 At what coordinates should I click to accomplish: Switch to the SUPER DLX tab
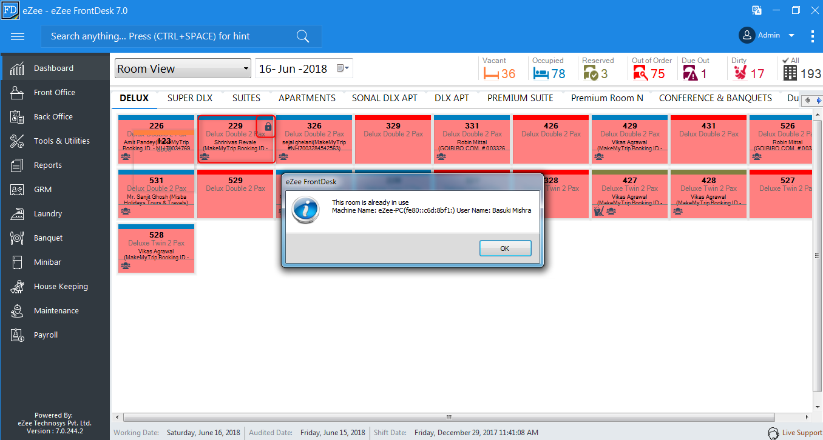pyautogui.click(x=190, y=98)
